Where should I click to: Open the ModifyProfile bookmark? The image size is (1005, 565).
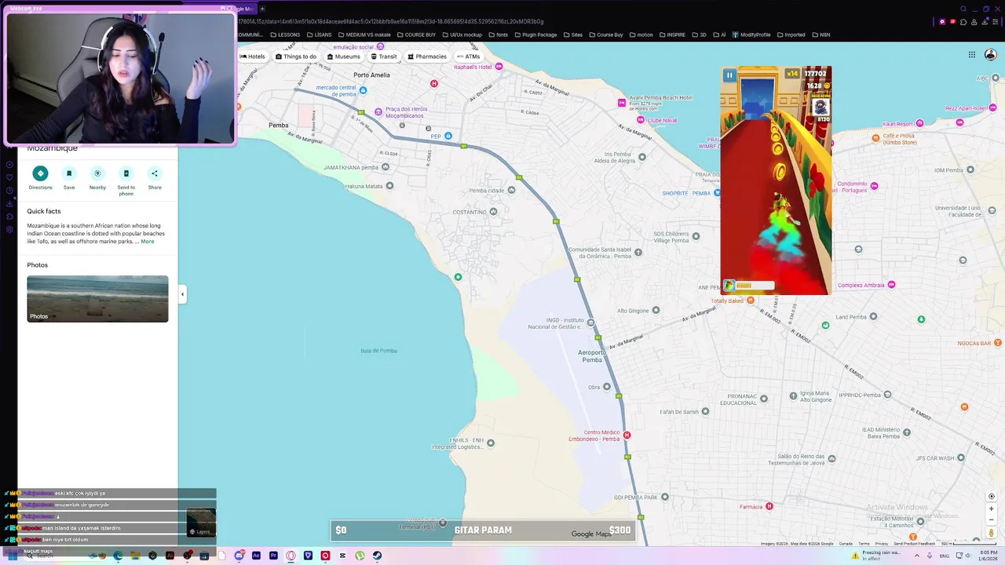point(751,35)
